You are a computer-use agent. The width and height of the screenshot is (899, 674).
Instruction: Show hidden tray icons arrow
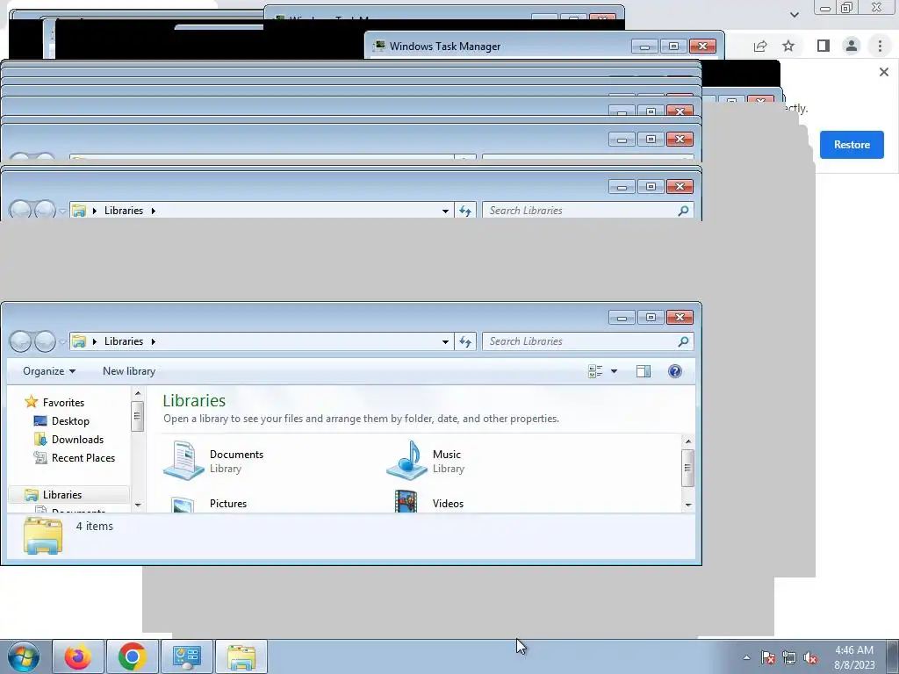point(746,657)
